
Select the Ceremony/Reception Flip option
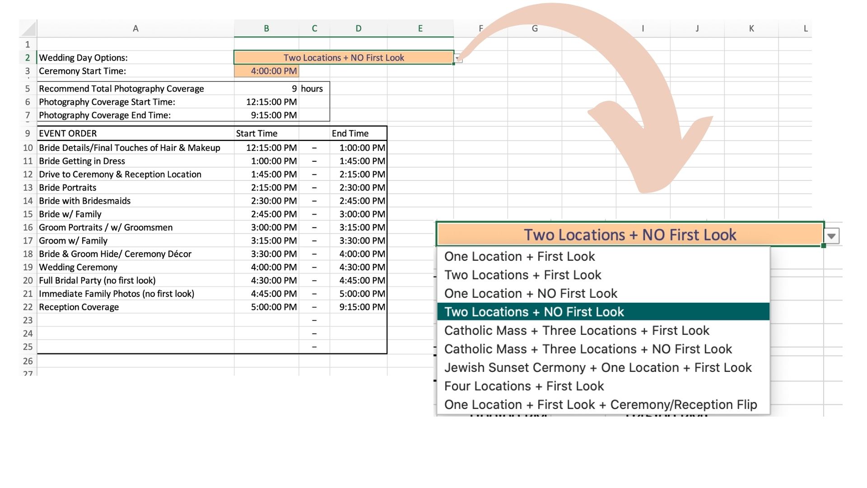pyautogui.click(x=601, y=404)
